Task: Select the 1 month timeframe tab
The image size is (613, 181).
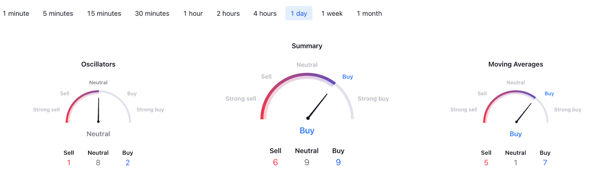Action: (369, 13)
